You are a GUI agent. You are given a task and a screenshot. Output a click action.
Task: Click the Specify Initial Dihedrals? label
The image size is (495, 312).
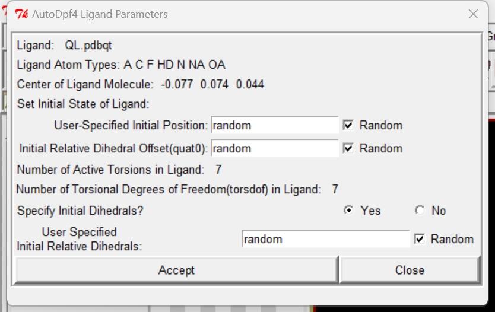[80, 211]
